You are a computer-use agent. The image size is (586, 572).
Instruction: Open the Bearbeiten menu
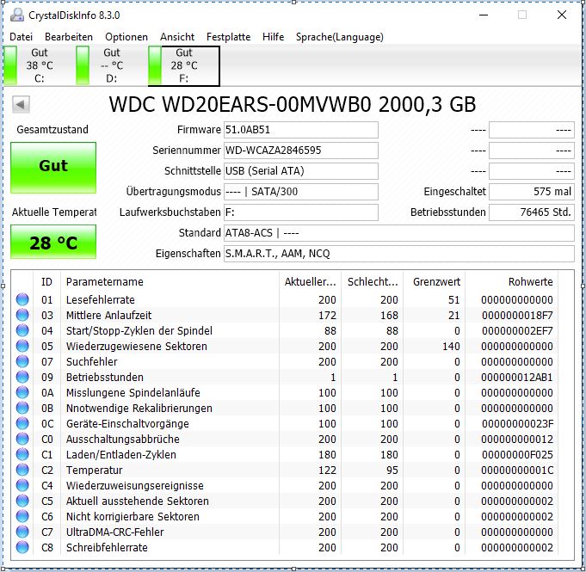69,37
